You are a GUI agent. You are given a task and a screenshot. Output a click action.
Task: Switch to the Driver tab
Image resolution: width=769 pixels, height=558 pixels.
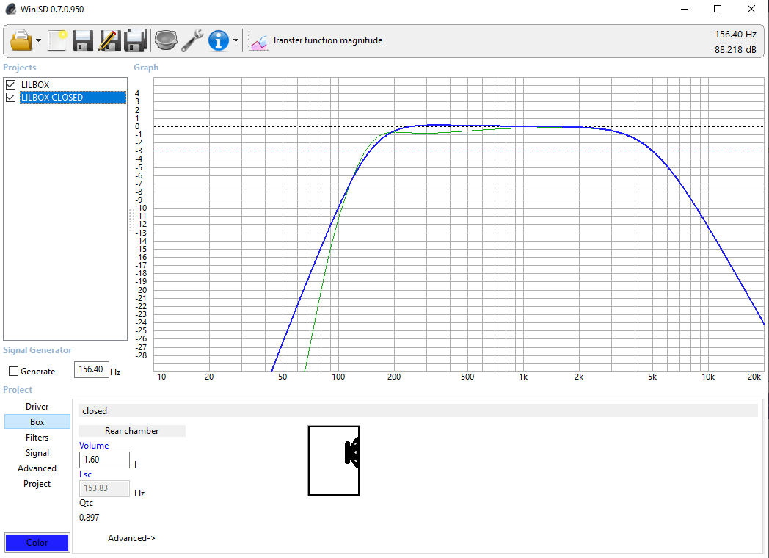pos(37,406)
